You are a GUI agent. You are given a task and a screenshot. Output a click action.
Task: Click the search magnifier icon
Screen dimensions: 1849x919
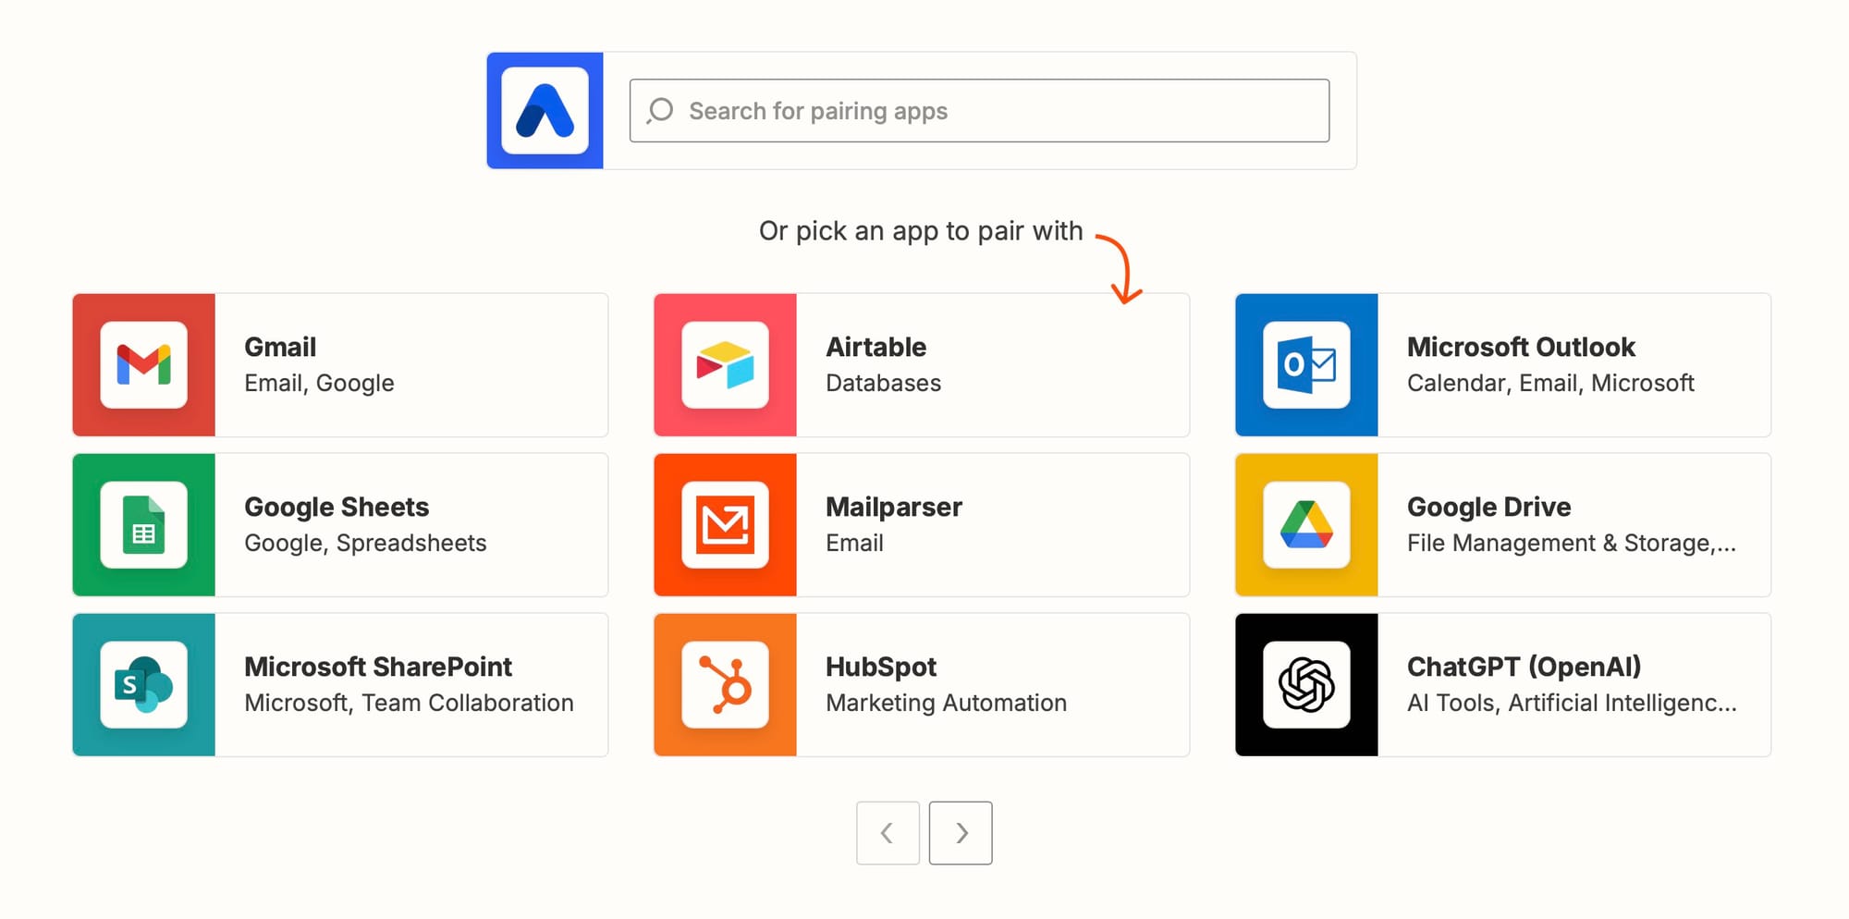(x=660, y=111)
